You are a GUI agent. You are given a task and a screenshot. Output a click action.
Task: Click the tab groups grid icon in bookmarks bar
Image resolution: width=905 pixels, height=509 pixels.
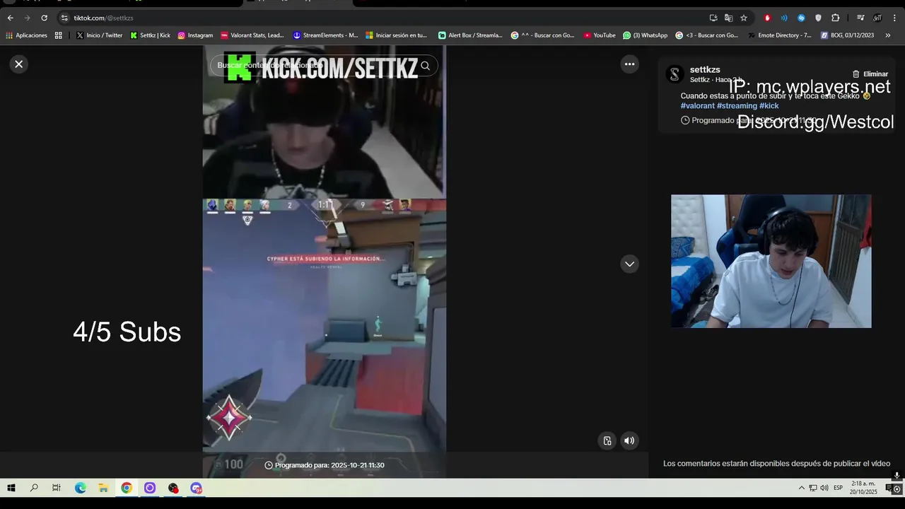(59, 35)
